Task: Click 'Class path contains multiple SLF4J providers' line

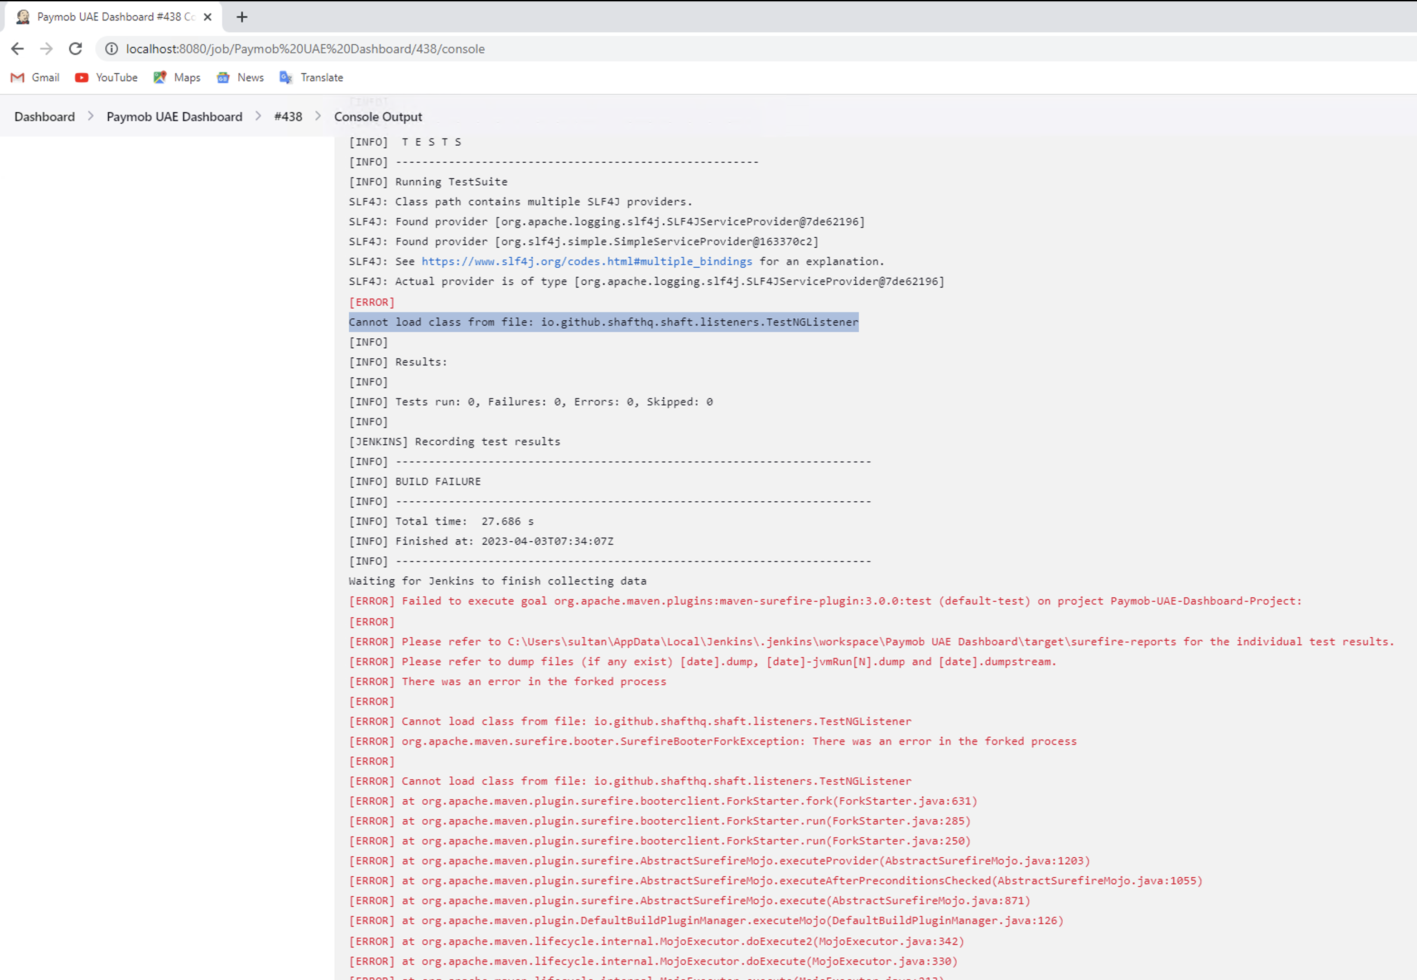Action: [x=520, y=202]
